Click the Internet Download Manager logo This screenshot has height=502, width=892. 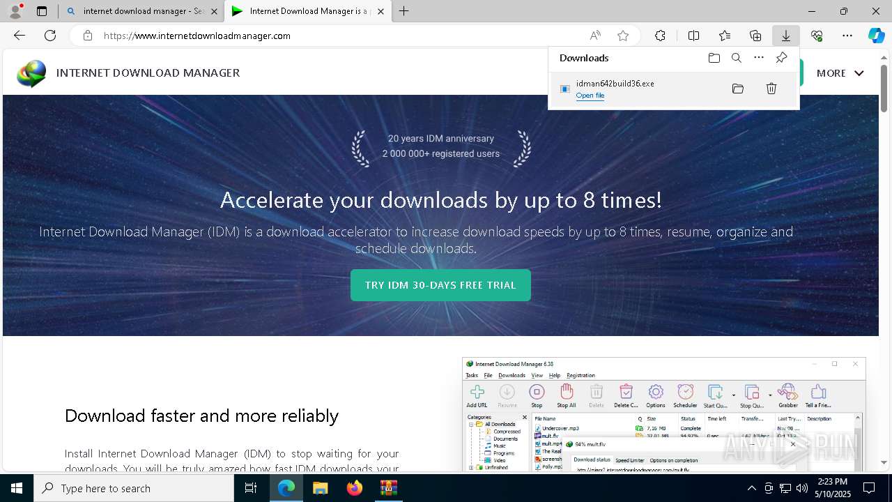pyautogui.click(x=31, y=73)
